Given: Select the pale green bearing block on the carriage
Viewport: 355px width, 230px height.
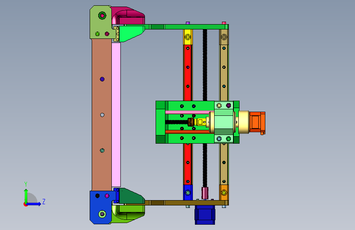Looking at the screenshot, I should (x=224, y=122).
